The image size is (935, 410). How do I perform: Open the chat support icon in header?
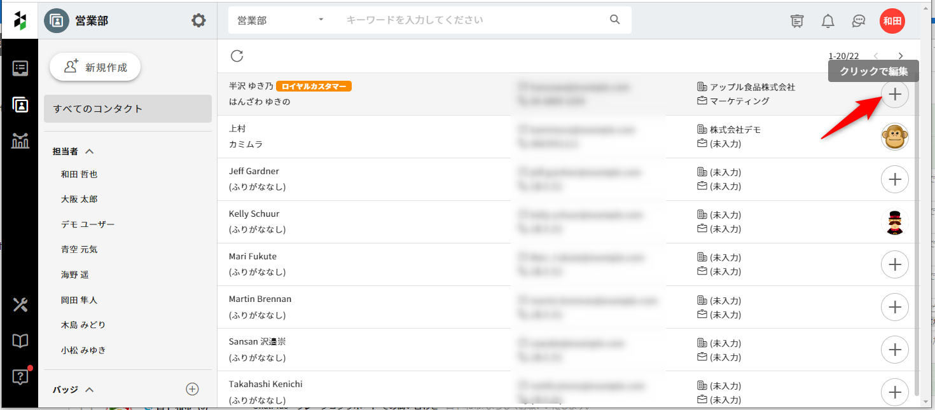coord(858,21)
